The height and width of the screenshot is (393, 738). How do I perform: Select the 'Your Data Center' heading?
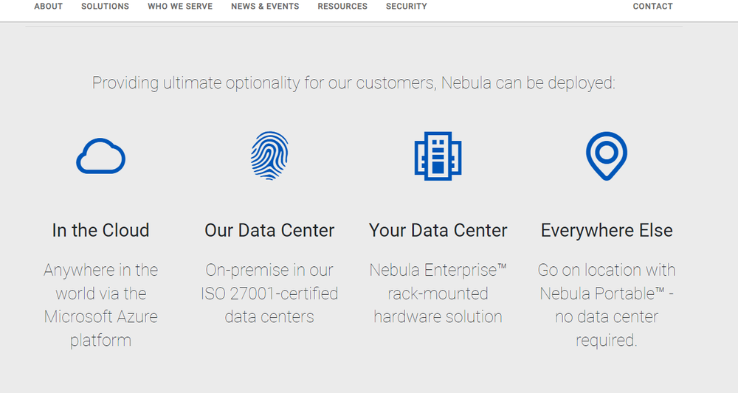tap(438, 230)
